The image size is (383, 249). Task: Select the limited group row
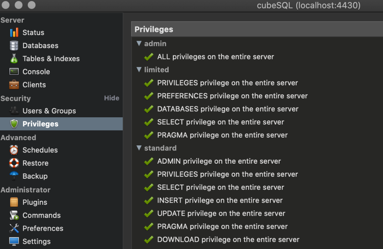(257, 70)
